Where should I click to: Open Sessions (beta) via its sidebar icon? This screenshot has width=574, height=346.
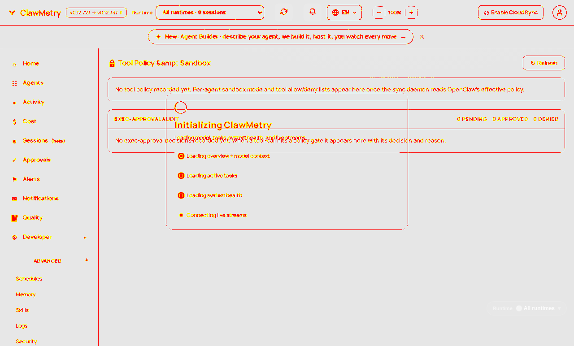coord(14,141)
